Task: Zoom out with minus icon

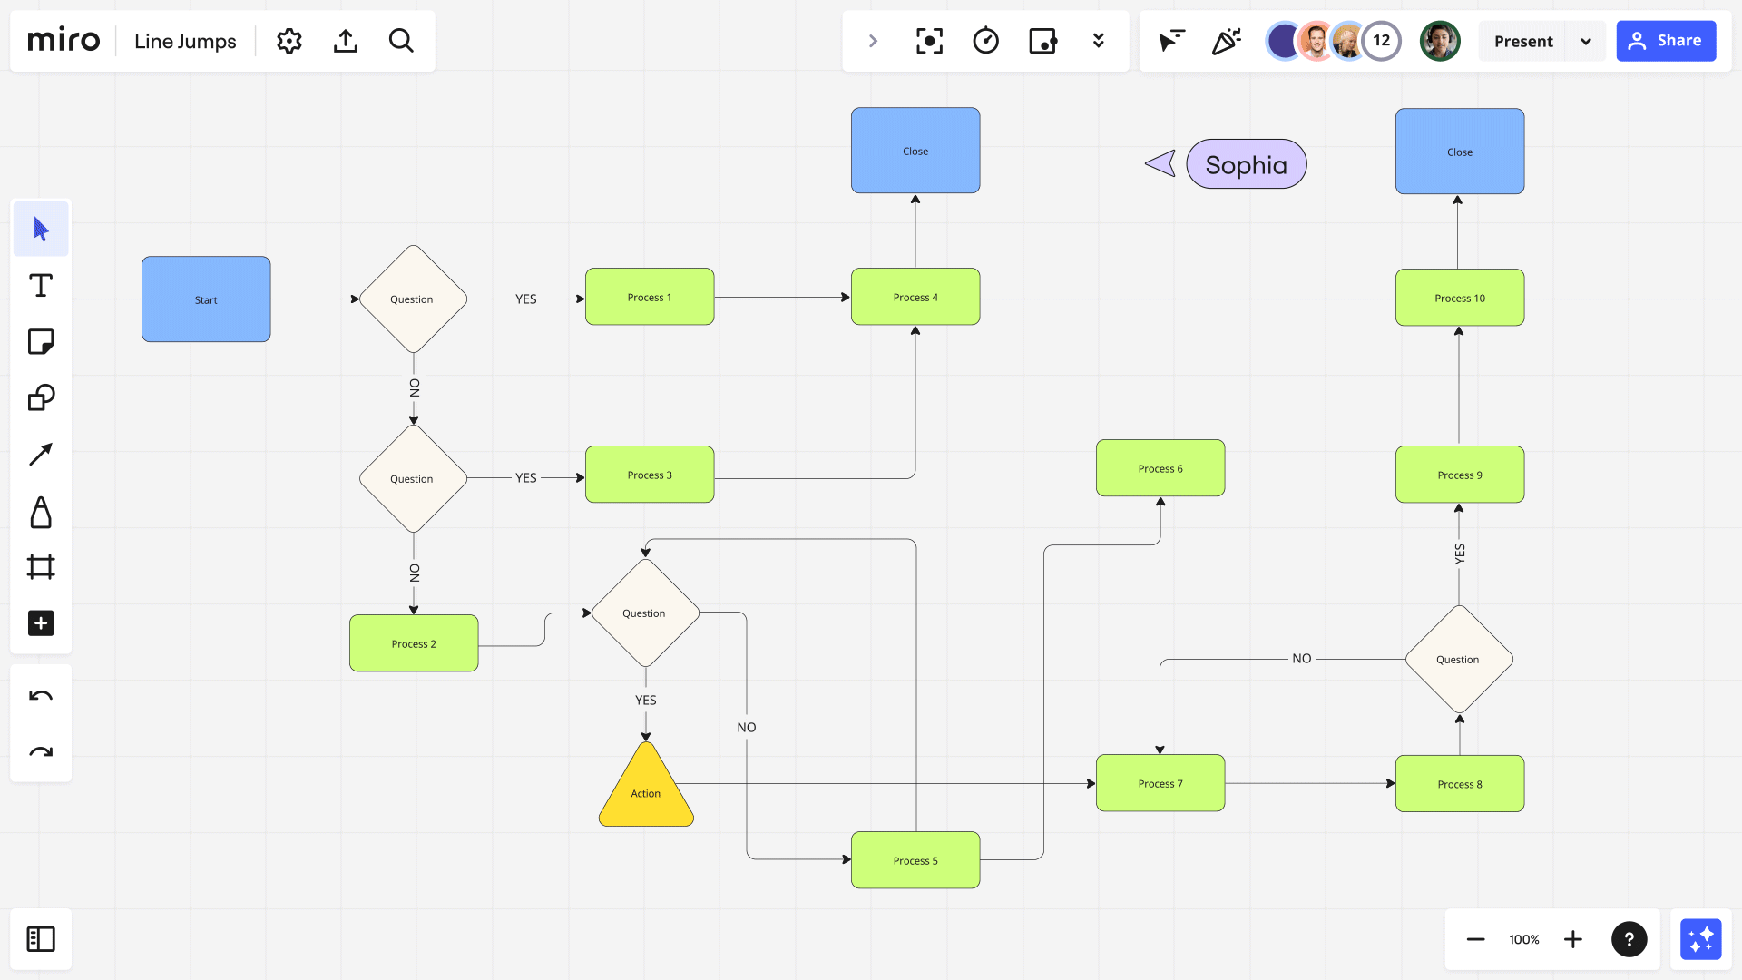Action: click(1476, 939)
